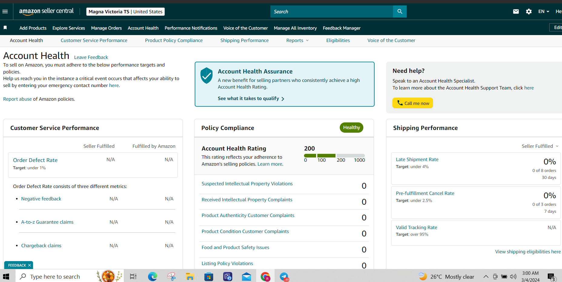The height and width of the screenshot is (282, 562).
Task: Open the taskbar icon right of Microsoft Store
Action: click(227, 277)
